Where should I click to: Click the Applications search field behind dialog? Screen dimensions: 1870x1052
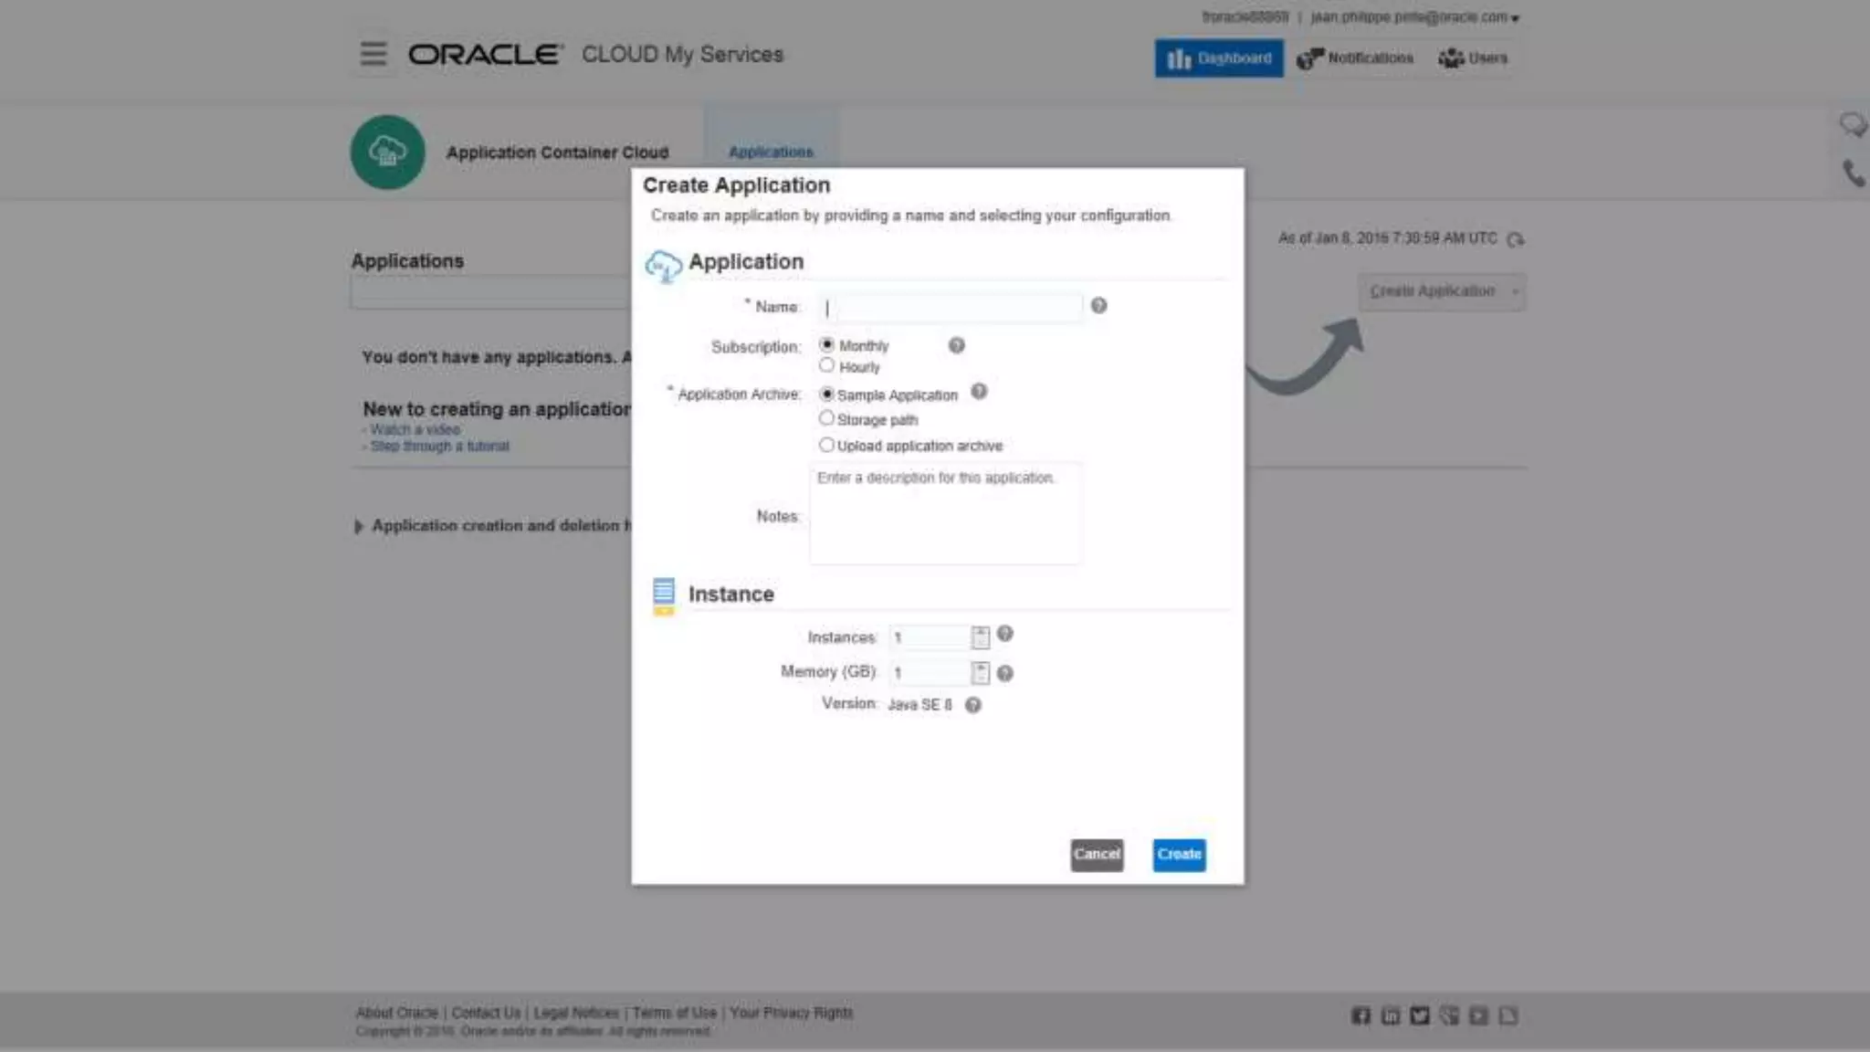[x=490, y=292]
